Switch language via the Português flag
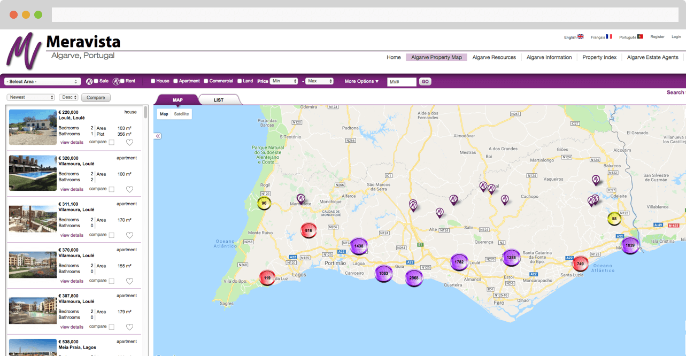686x356 pixels. pos(640,37)
